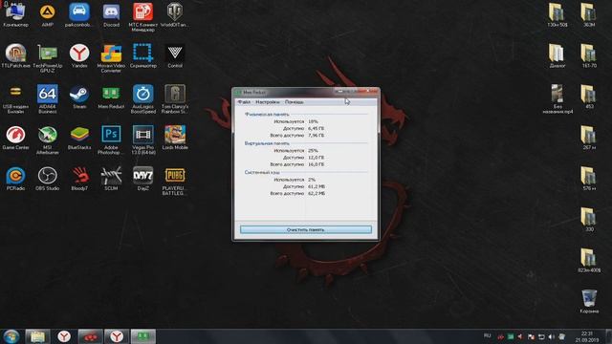
Task: Launch the DayZ game shortcut
Action: (142, 179)
